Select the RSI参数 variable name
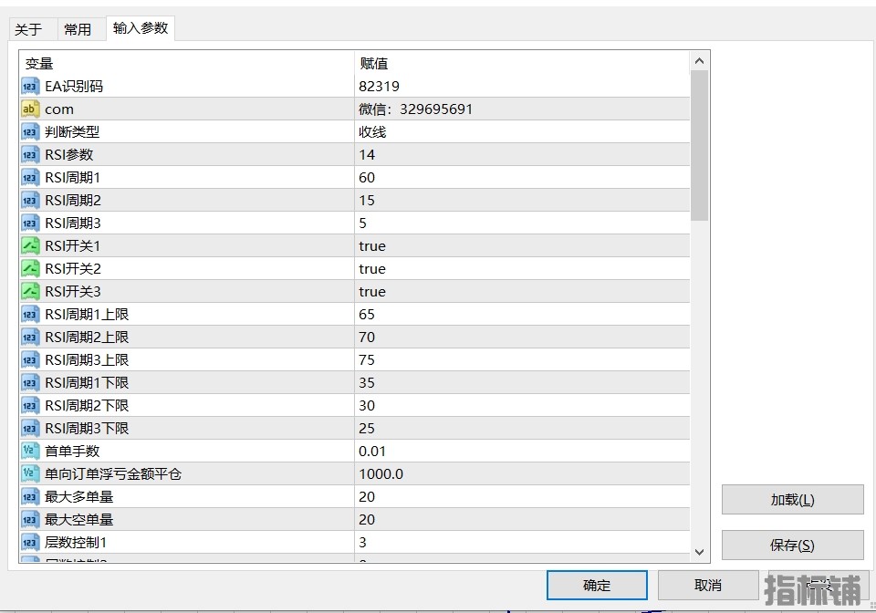876x613 pixels. pyautogui.click(x=68, y=155)
